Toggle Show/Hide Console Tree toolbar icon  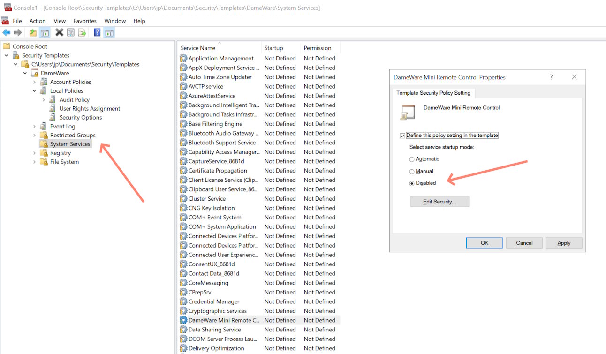point(45,33)
